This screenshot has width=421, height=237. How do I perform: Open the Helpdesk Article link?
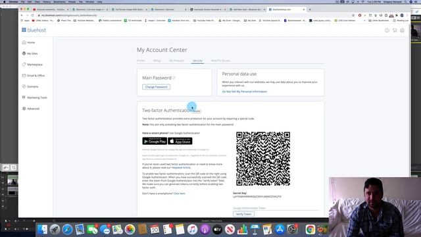[181, 168]
